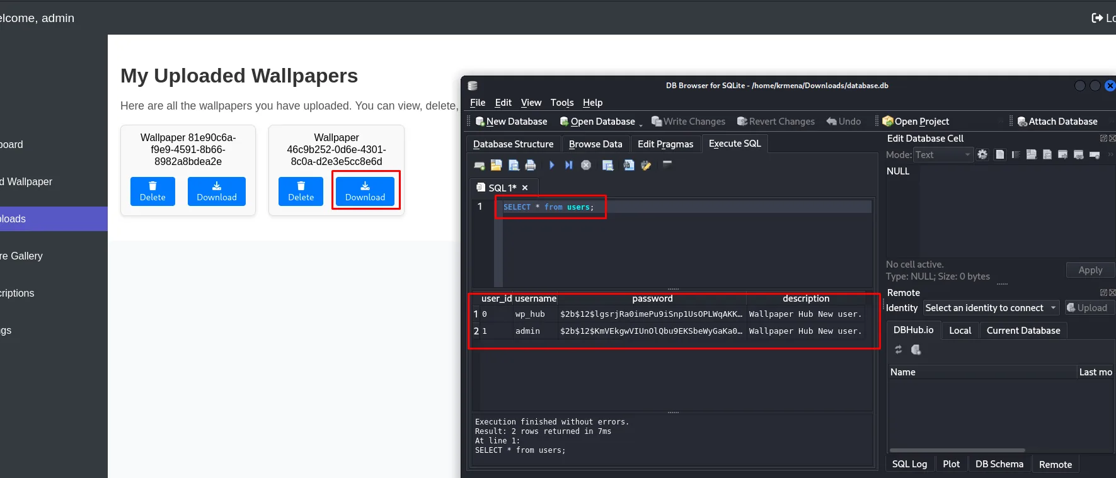
Task: Delete wallpaper 81e90c6a-f9e9-4591
Action: [152, 191]
